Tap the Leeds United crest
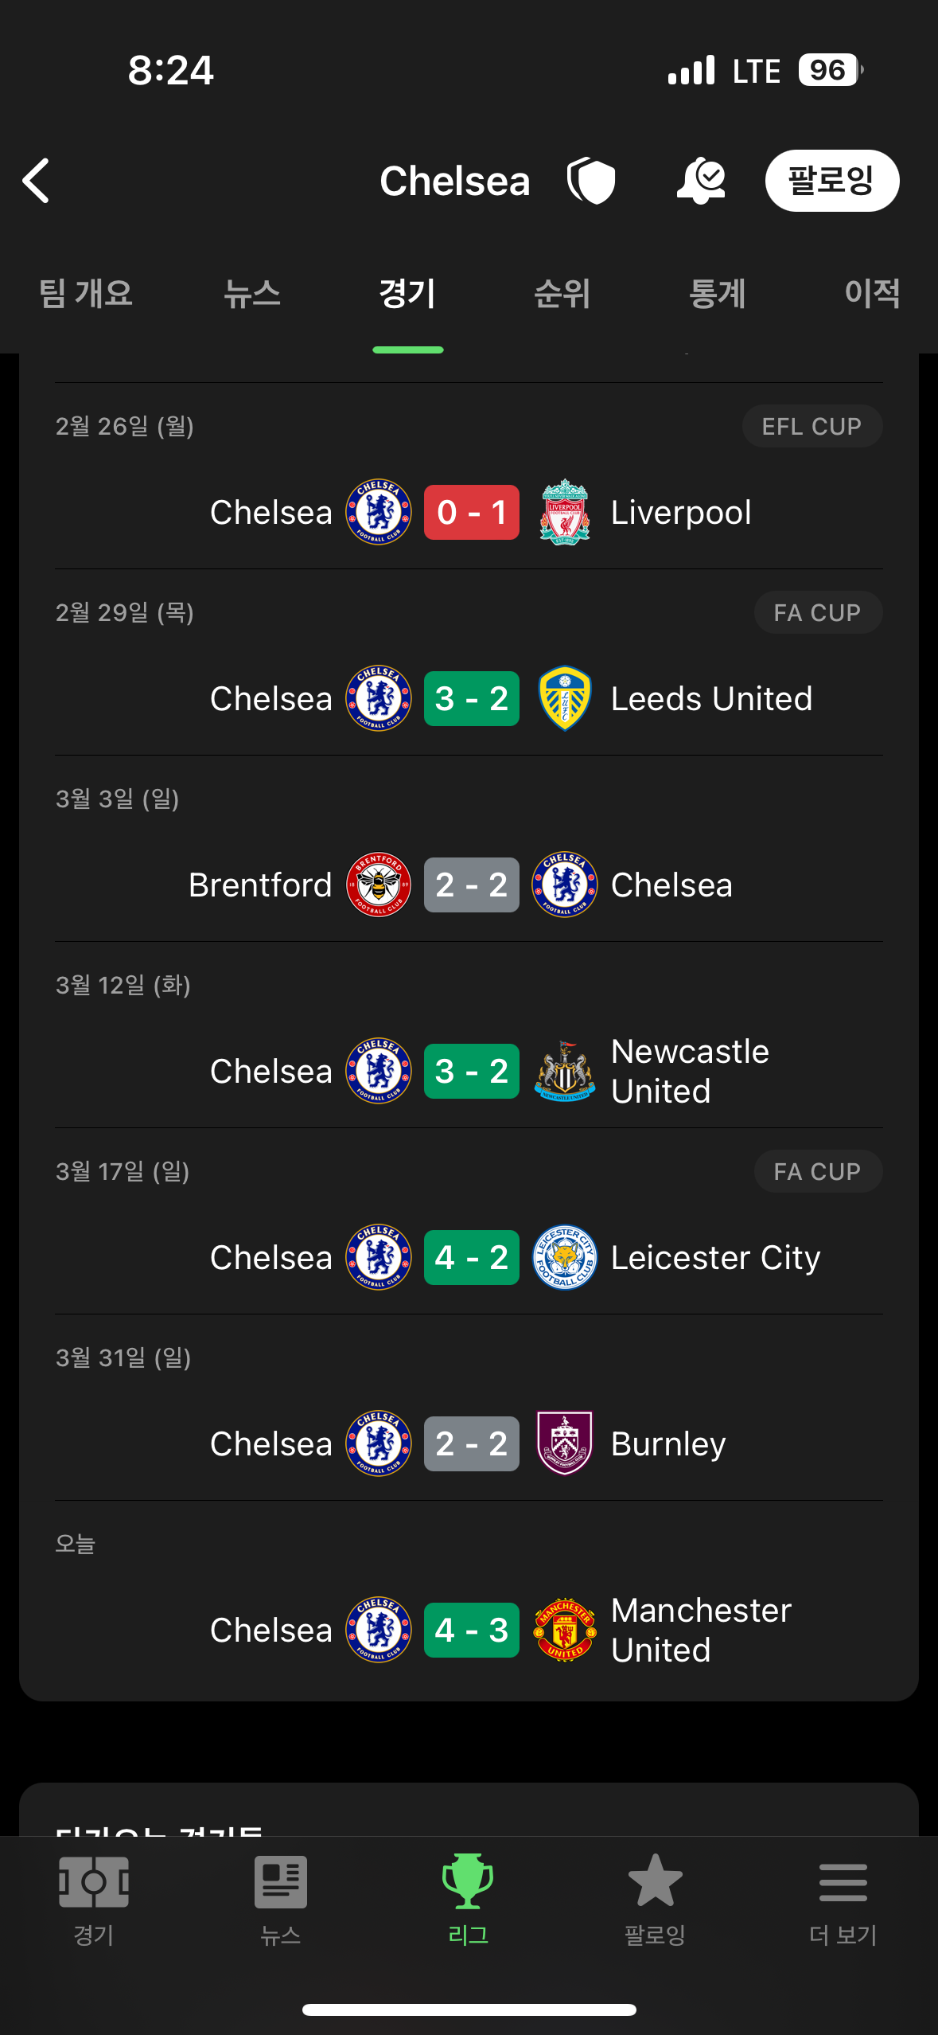This screenshot has height=2035, width=938. 565,699
